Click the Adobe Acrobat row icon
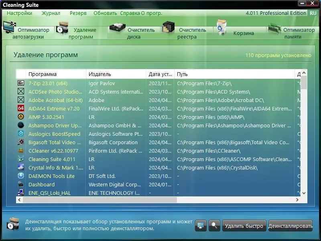321x241 pixels. pyautogui.click(x=21, y=100)
